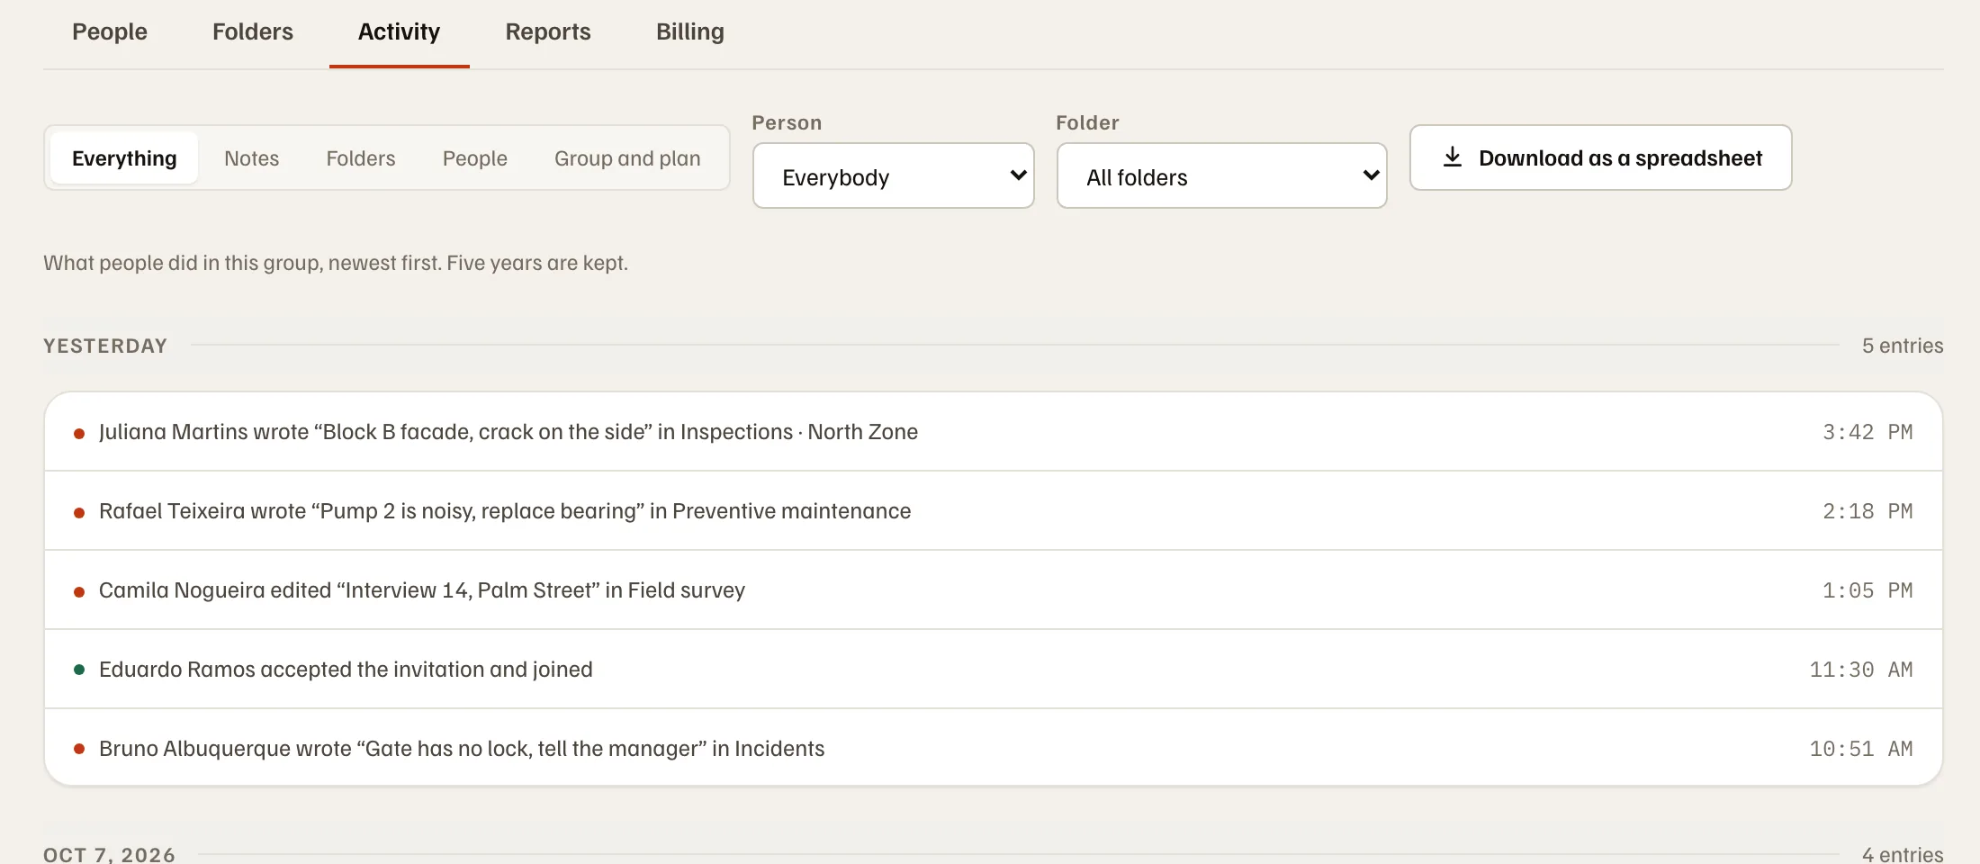This screenshot has height=864, width=1980.
Task: Open Camila Nogueira Interview 14 entry
Action: point(994,590)
